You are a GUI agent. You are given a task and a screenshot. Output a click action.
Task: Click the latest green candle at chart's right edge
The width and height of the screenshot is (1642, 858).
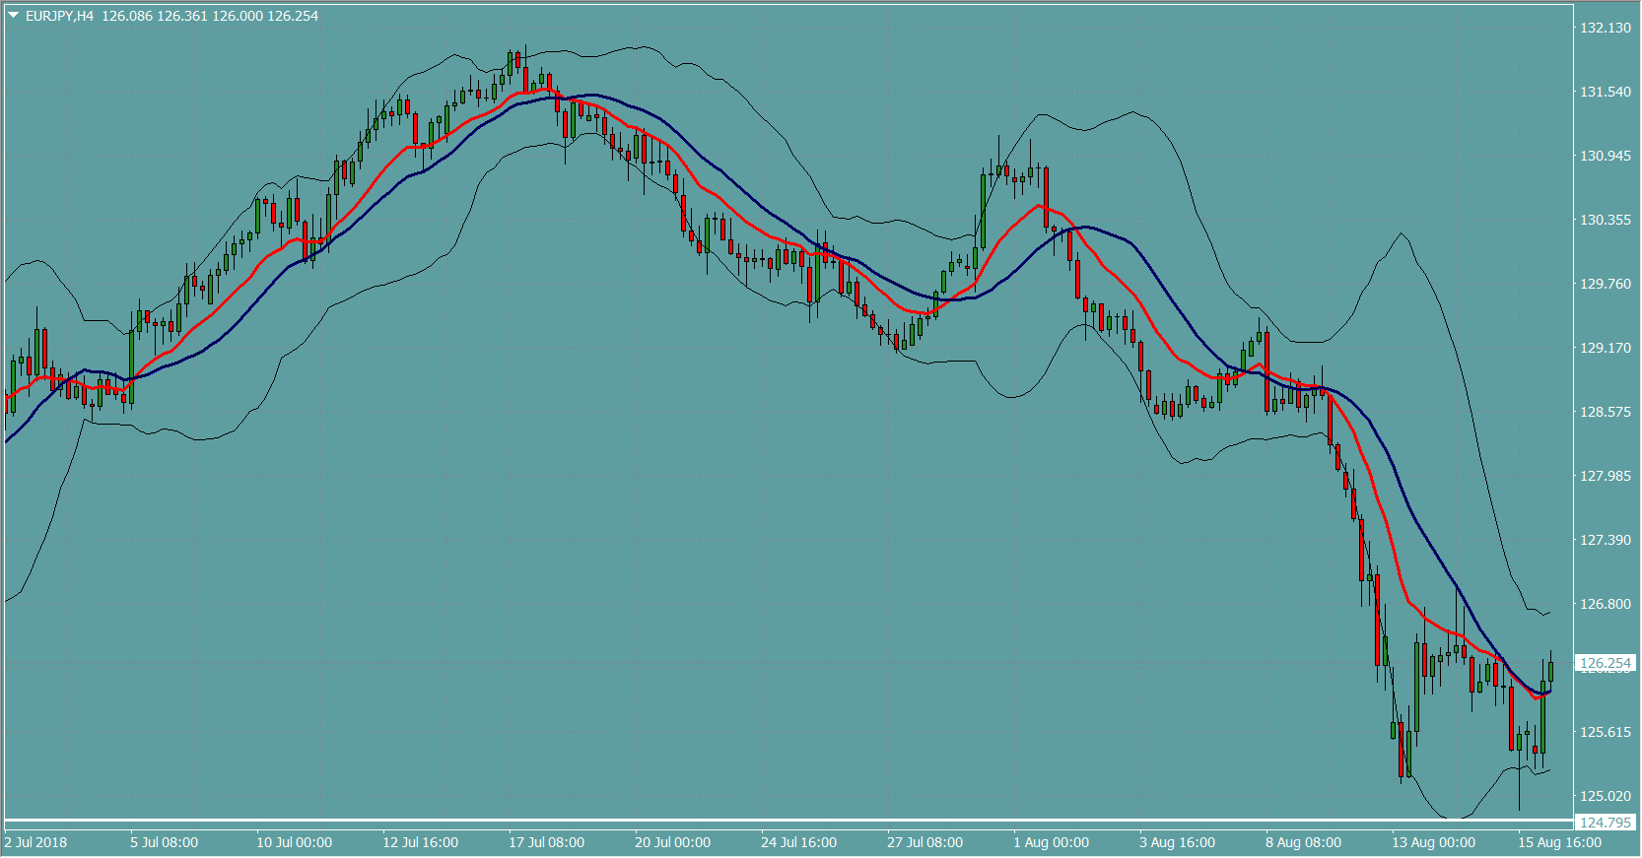(1550, 672)
